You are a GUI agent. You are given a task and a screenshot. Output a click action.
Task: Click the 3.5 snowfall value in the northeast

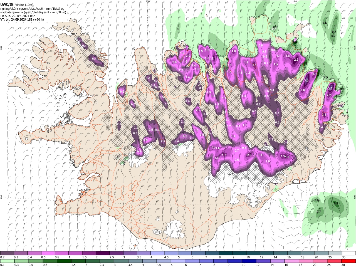(306, 80)
